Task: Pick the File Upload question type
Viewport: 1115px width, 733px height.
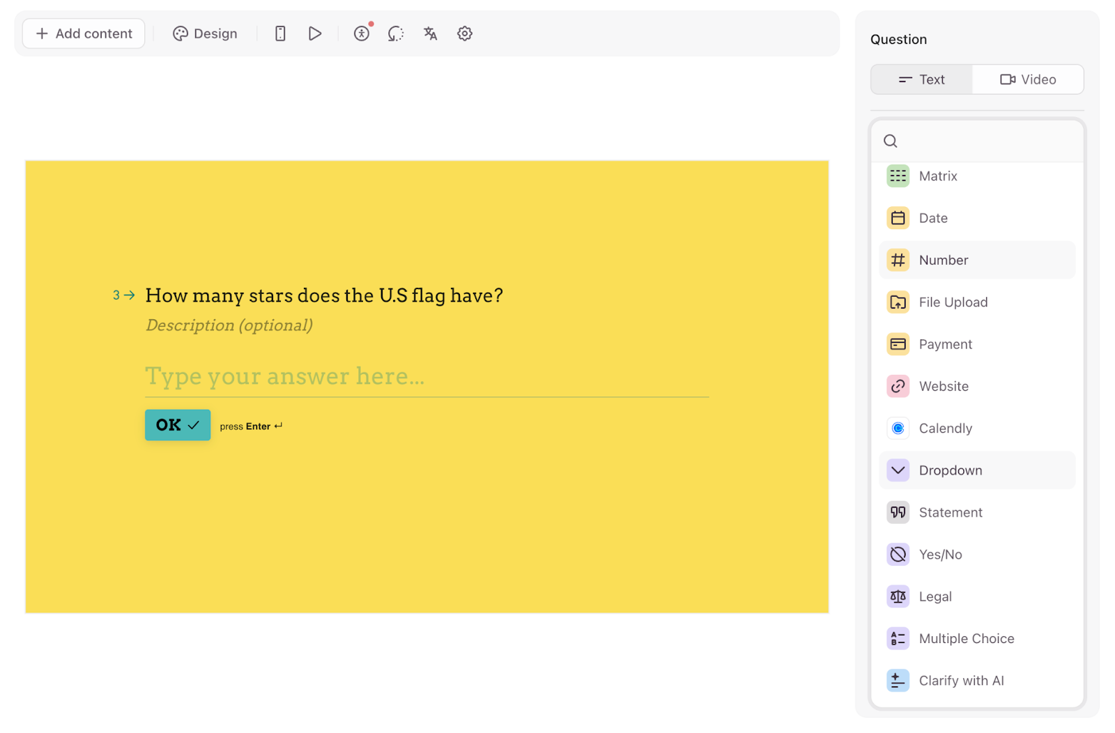Action: point(977,302)
